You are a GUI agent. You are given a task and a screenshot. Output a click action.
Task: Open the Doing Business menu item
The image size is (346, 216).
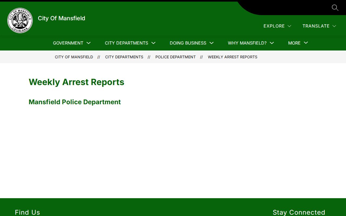pyautogui.click(x=188, y=43)
